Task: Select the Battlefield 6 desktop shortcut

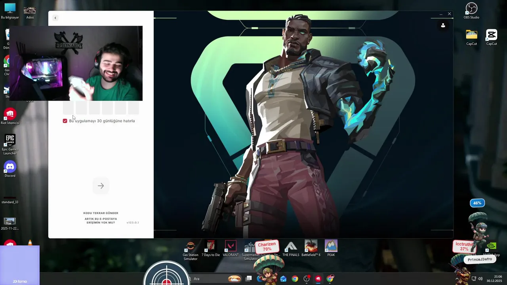Action: (x=311, y=249)
